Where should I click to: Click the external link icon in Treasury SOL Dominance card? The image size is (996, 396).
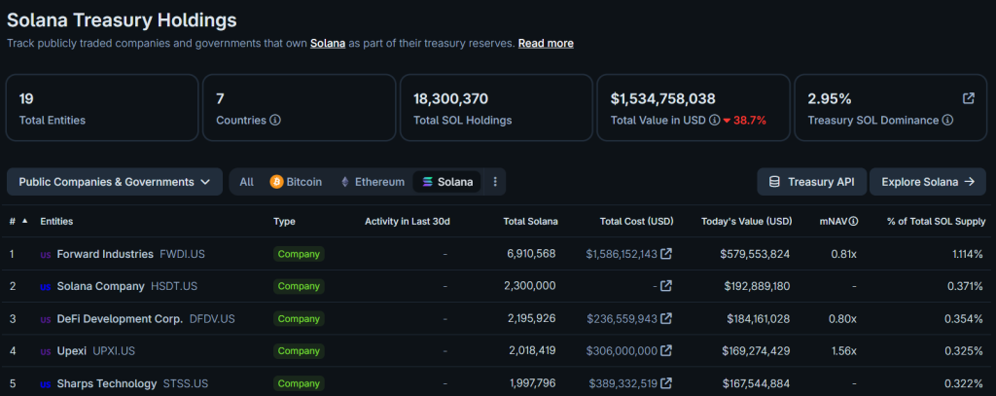coord(968,98)
